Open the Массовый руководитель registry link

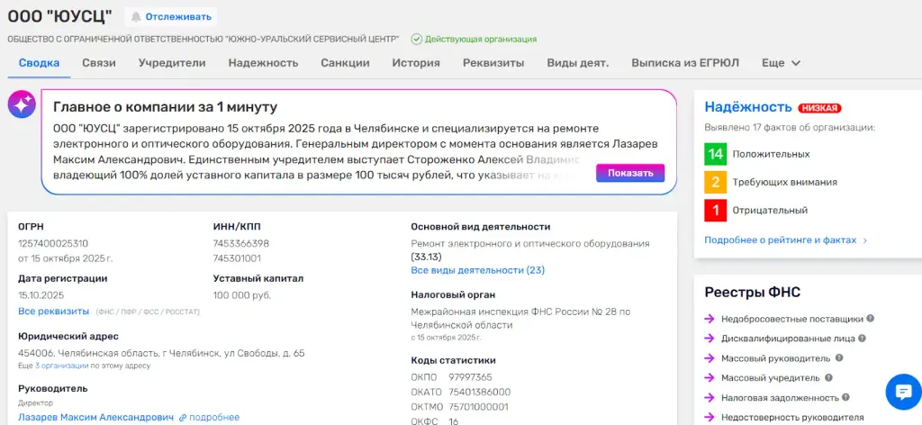point(776,358)
